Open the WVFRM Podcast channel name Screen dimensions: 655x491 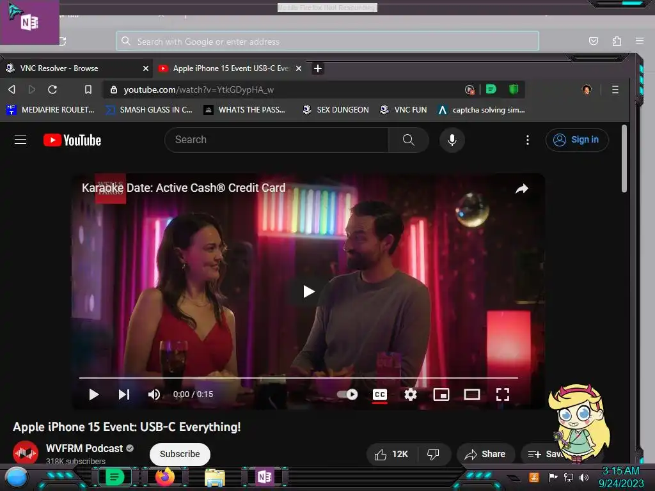tap(84, 448)
